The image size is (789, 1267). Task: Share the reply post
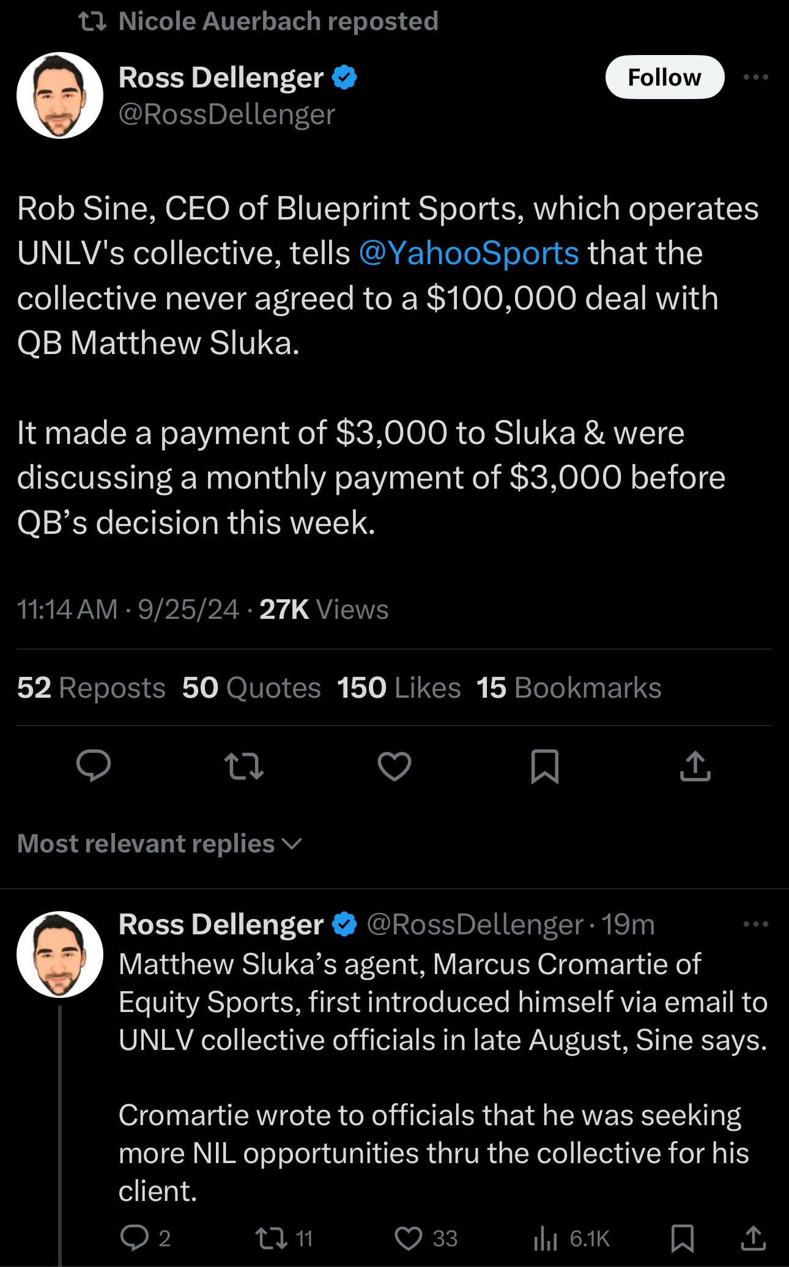tap(753, 1238)
